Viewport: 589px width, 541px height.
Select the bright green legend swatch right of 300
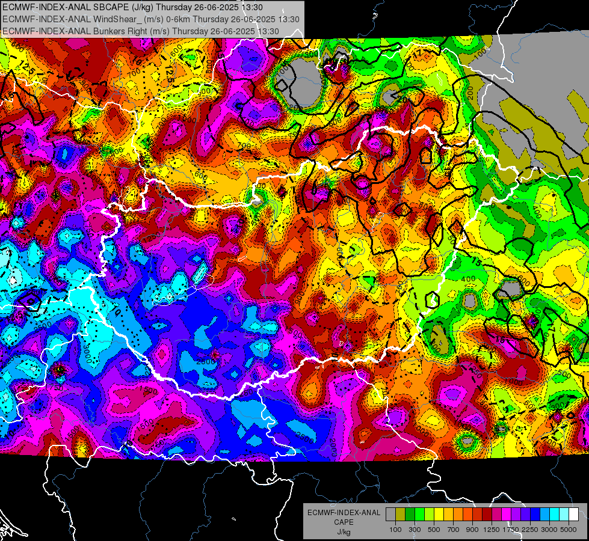click(x=419, y=514)
